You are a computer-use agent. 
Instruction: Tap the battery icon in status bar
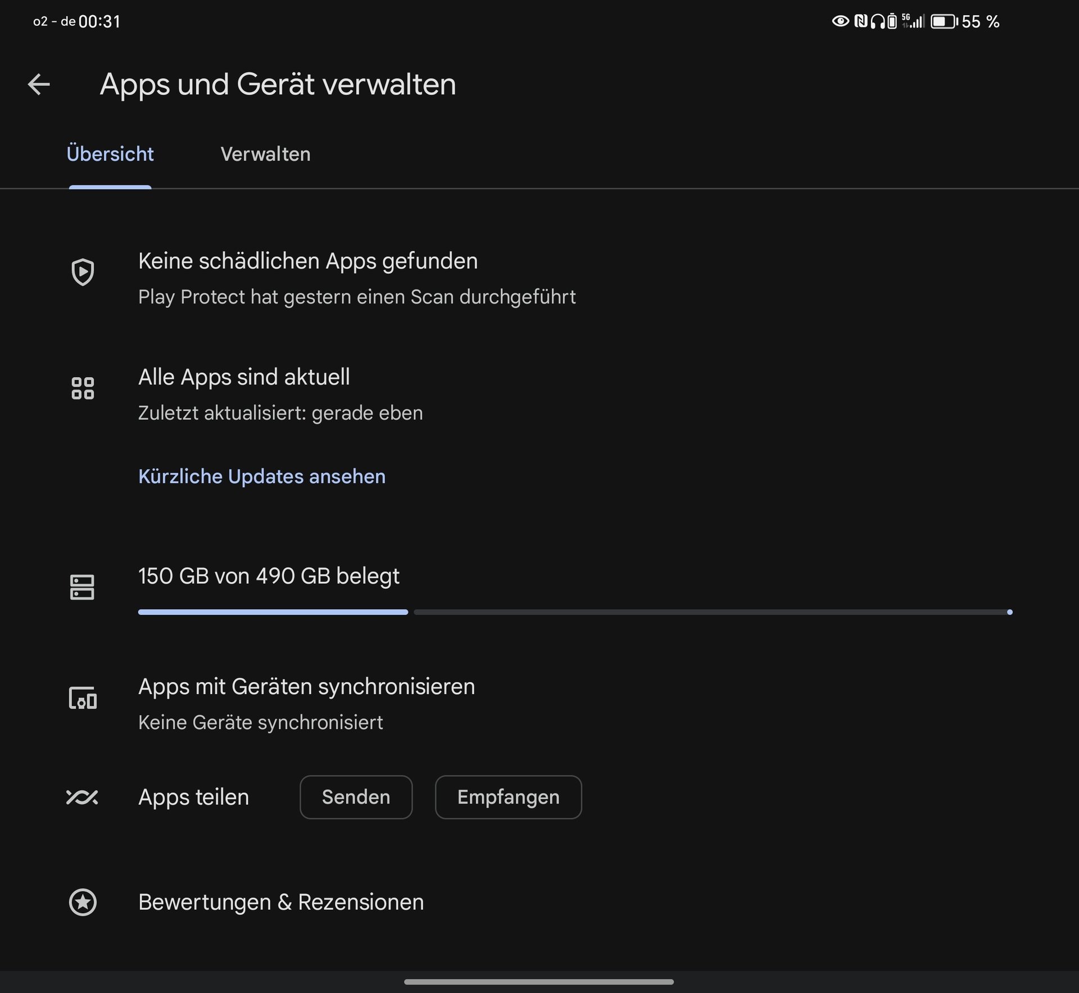944,22
